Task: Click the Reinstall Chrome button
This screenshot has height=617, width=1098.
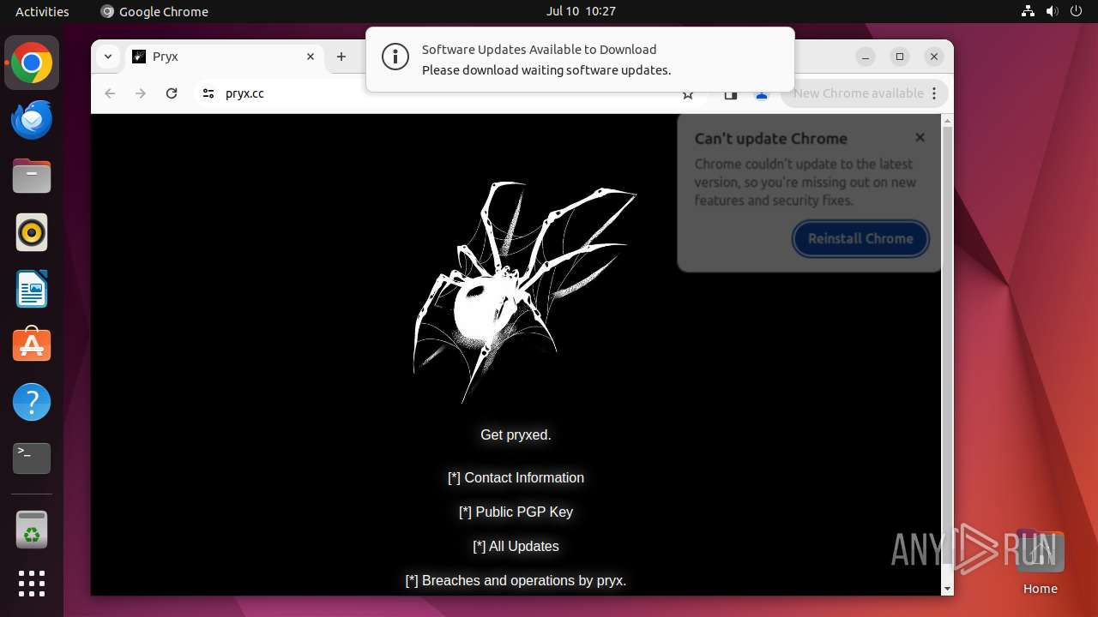Action: pyautogui.click(x=860, y=238)
